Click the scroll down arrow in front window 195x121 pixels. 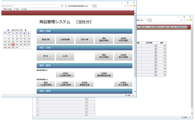click(x=135, y=91)
